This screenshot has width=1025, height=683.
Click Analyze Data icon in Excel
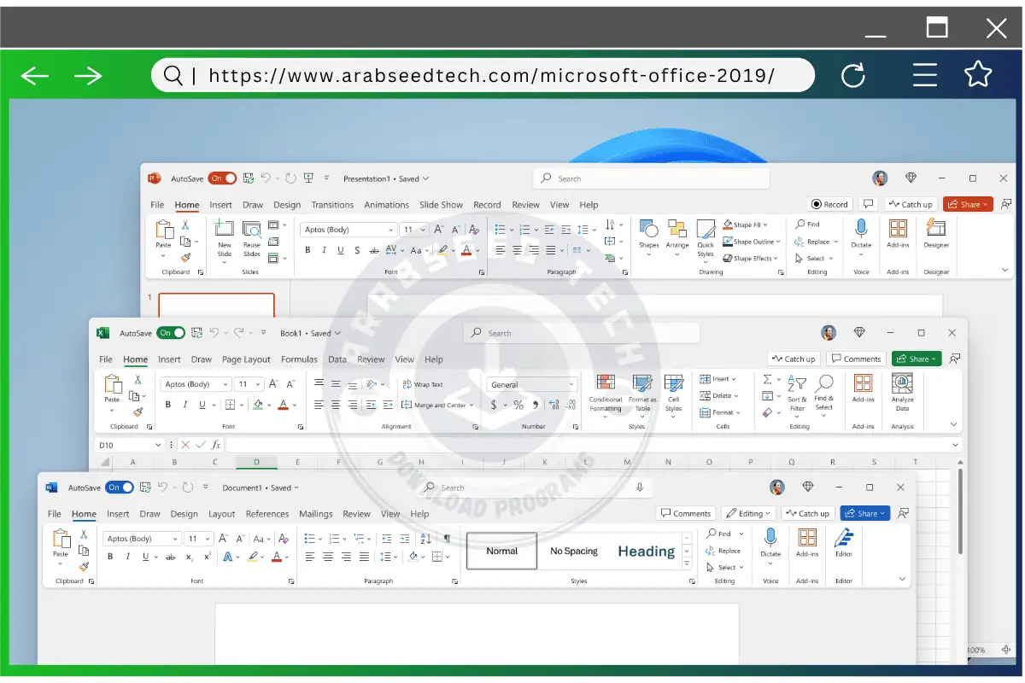(x=902, y=383)
